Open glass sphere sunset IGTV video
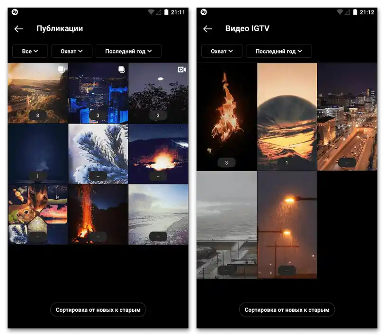 pyautogui.click(x=287, y=116)
